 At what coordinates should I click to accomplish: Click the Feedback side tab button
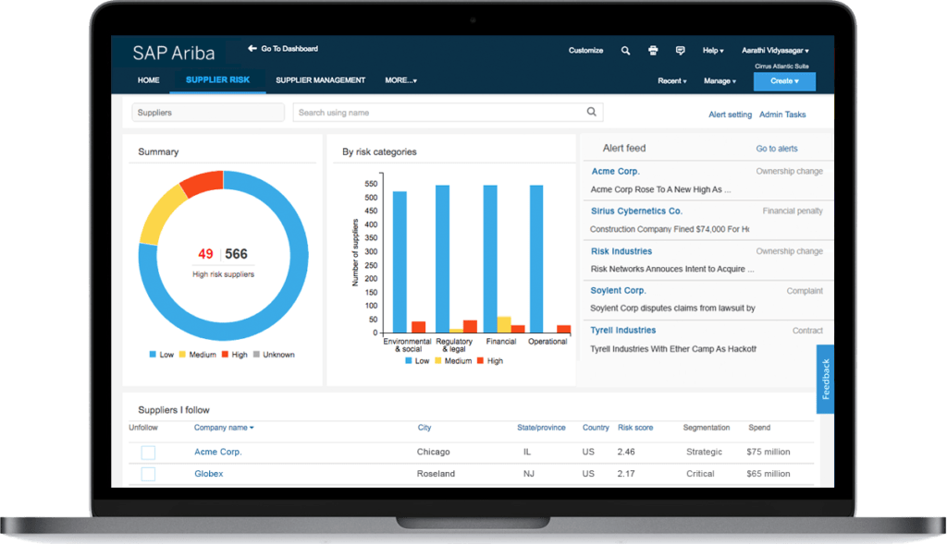[825, 380]
